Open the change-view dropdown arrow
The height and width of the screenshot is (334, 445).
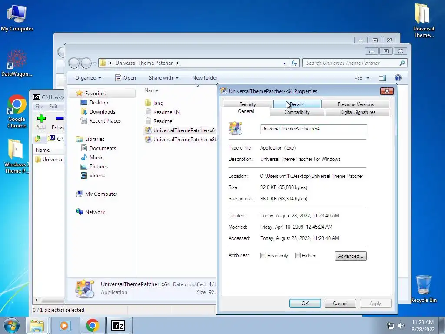click(368, 78)
